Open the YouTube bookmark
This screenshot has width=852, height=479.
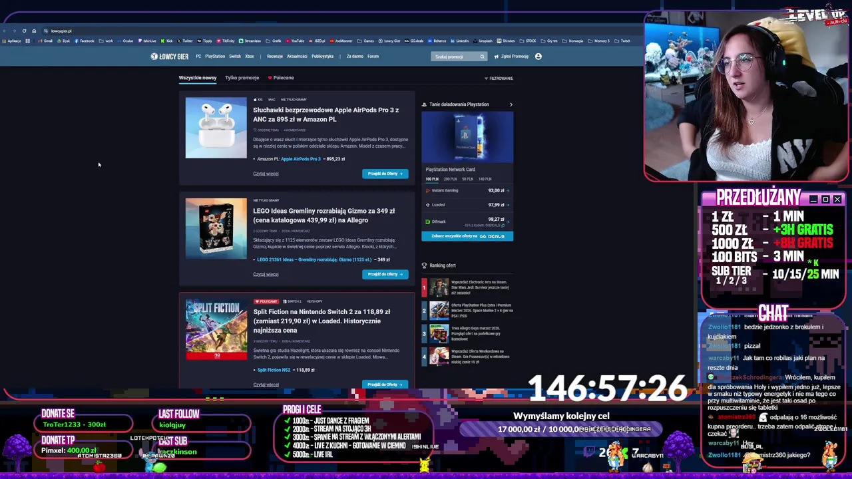pos(295,41)
